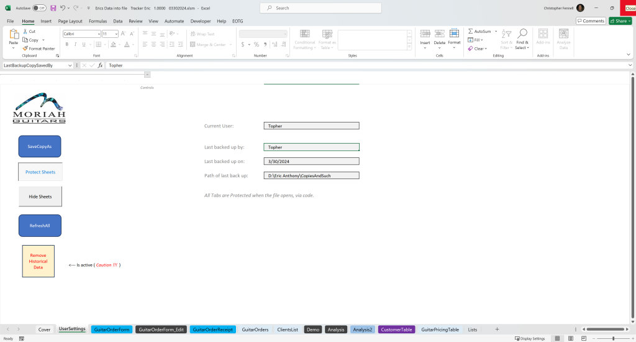Switch to Page Break Preview view
The image size is (636, 342).
[584, 338]
